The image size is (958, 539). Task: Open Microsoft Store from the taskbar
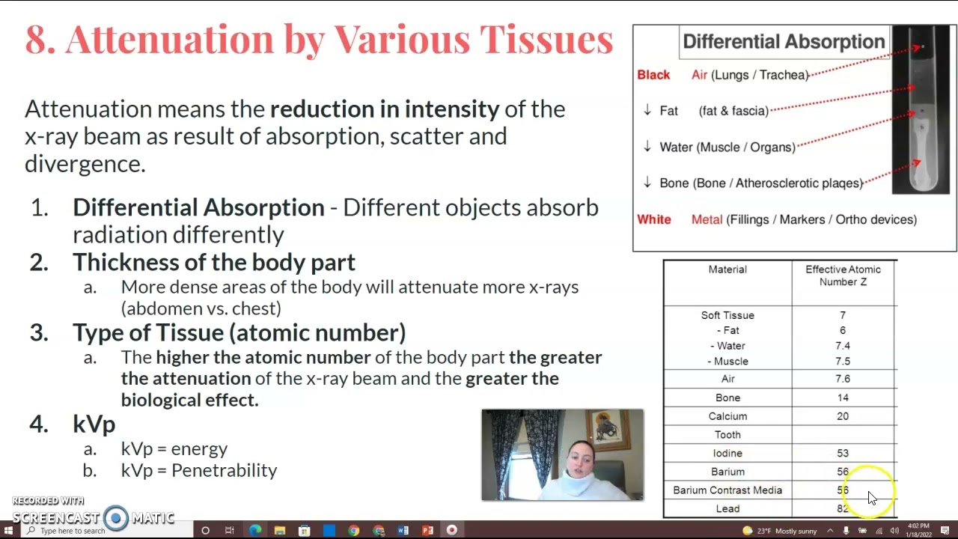tap(305, 531)
